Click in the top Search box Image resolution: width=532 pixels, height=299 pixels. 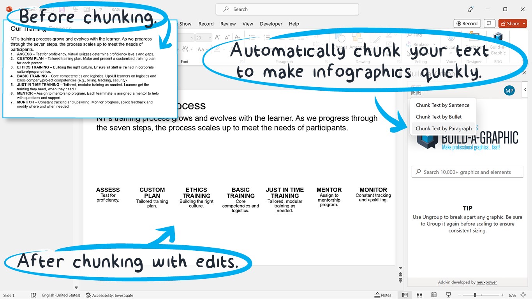[x=287, y=9]
